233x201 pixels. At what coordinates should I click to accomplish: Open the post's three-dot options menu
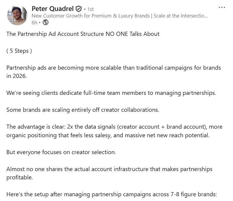[x=221, y=7]
